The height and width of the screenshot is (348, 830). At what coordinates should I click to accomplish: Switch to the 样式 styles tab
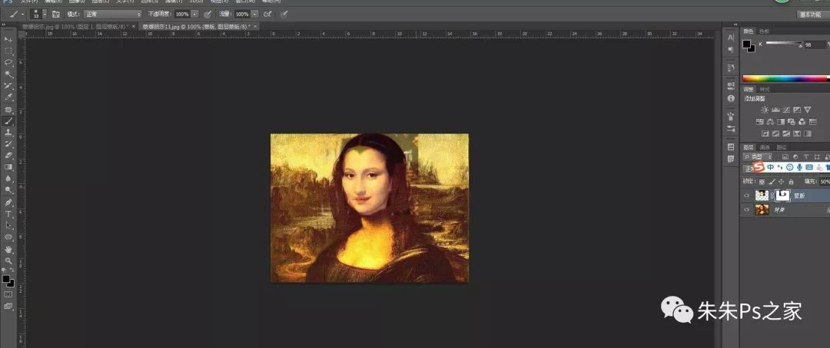765,89
